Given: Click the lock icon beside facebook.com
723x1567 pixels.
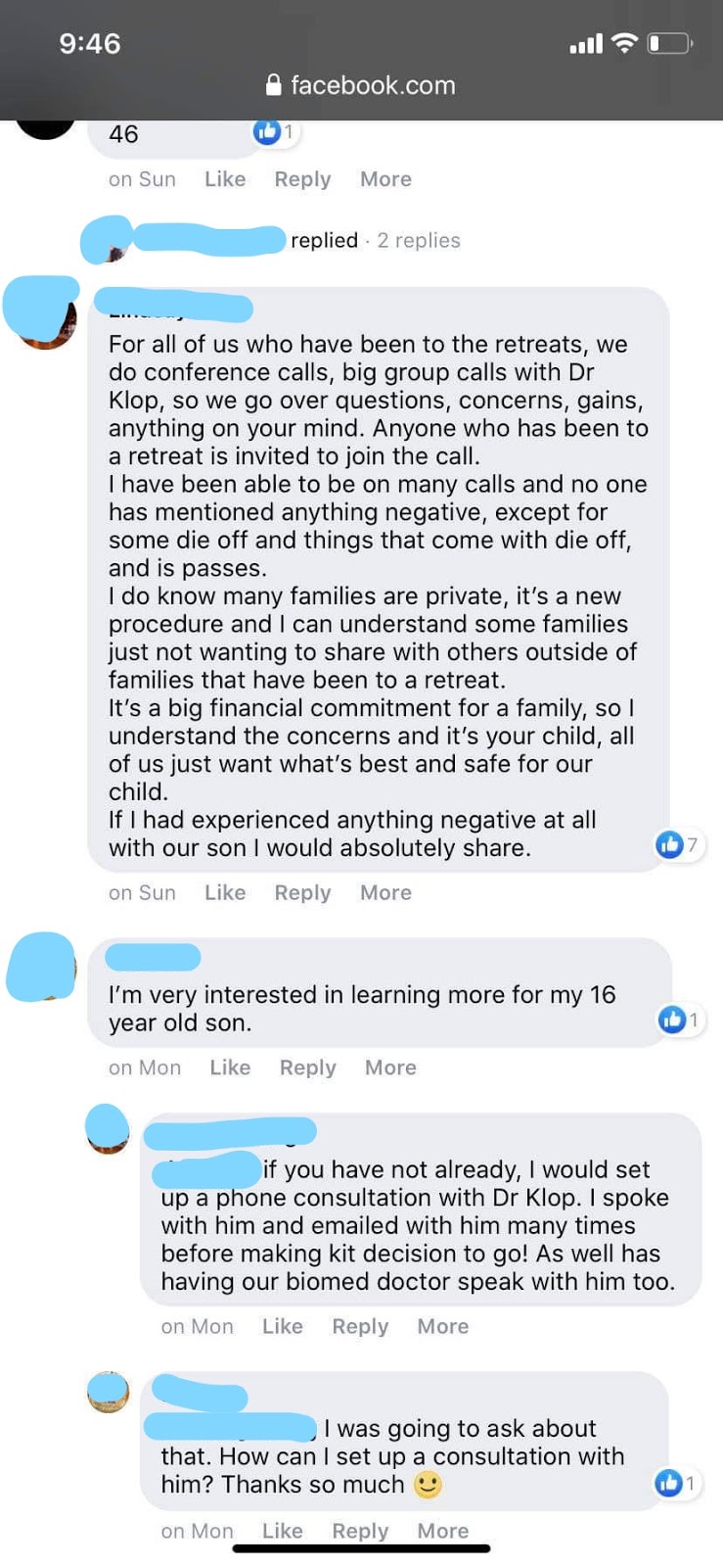Looking at the screenshot, I should pyautogui.click(x=274, y=85).
